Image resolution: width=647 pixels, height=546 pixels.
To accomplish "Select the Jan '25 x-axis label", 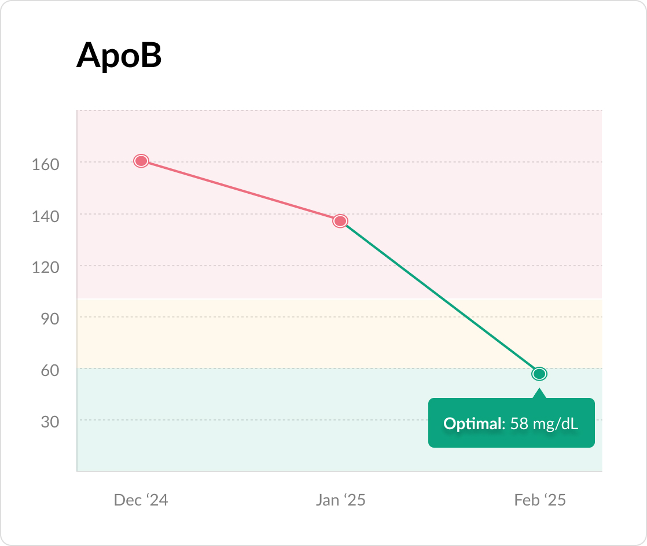I will coord(340,500).
